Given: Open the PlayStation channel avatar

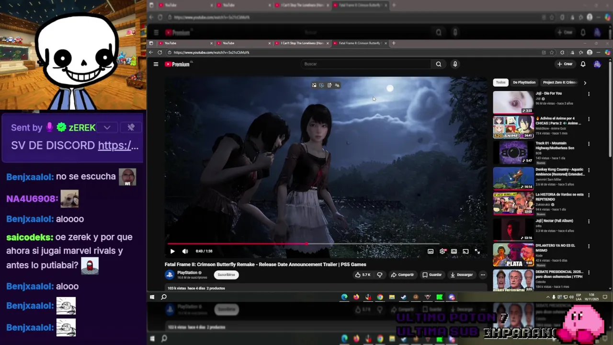Looking at the screenshot, I should point(169,275).
